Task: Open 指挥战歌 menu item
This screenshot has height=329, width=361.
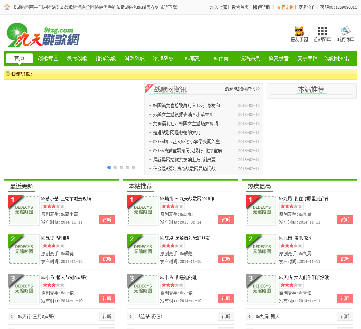Action: point(106,58)
